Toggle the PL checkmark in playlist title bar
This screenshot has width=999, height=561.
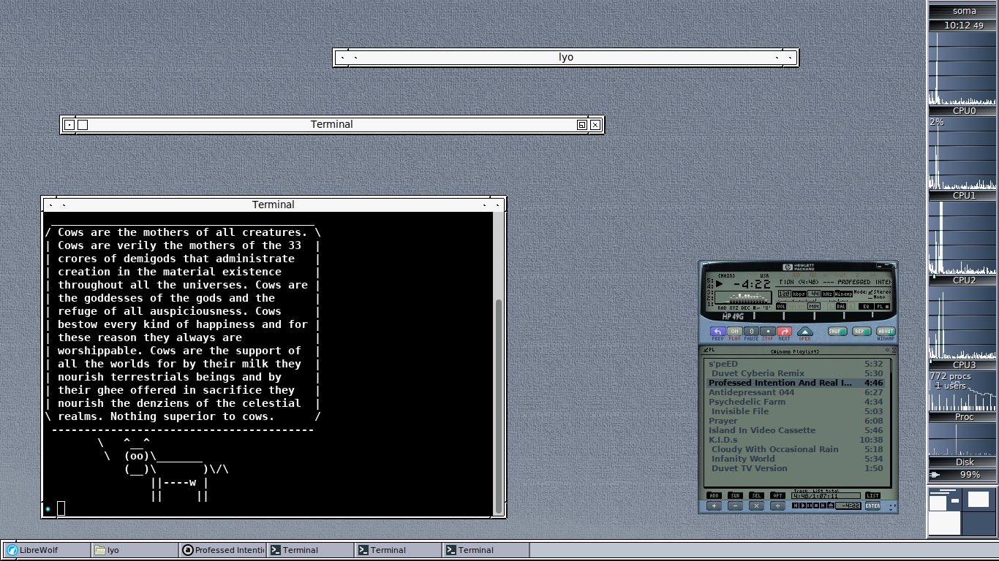click(x=707, y=351)
